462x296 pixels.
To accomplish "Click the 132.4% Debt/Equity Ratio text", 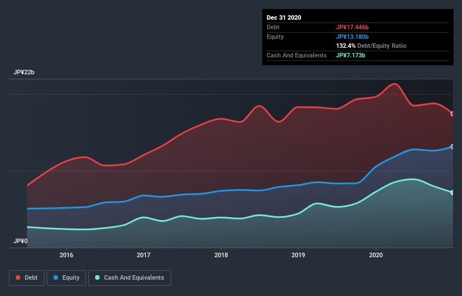I will (371, 46).
